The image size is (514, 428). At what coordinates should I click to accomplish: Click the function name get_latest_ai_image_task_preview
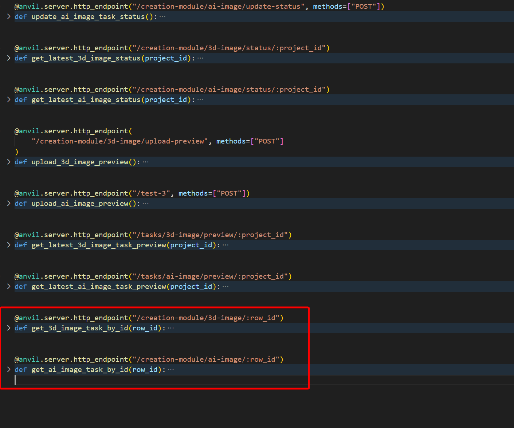point(99,287)
